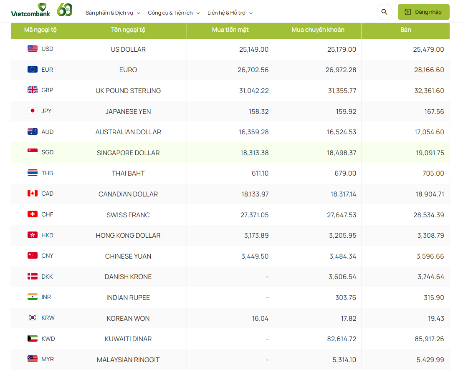Click the Canada flag icon beside CAD

click(33, 193)
